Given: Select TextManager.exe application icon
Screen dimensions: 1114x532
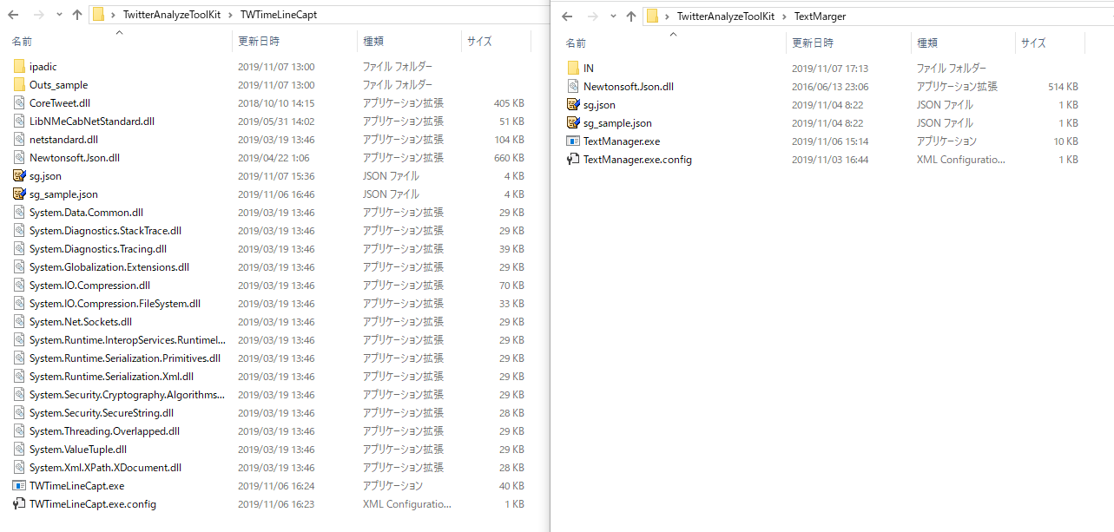Looking at the screenshot, I should coord(573,141).
